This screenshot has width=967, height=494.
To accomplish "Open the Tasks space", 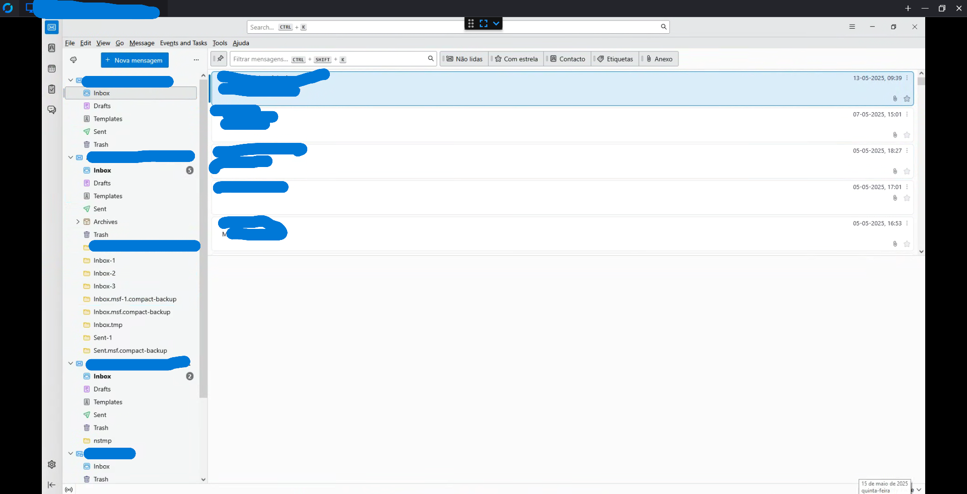I will [52, 89].
